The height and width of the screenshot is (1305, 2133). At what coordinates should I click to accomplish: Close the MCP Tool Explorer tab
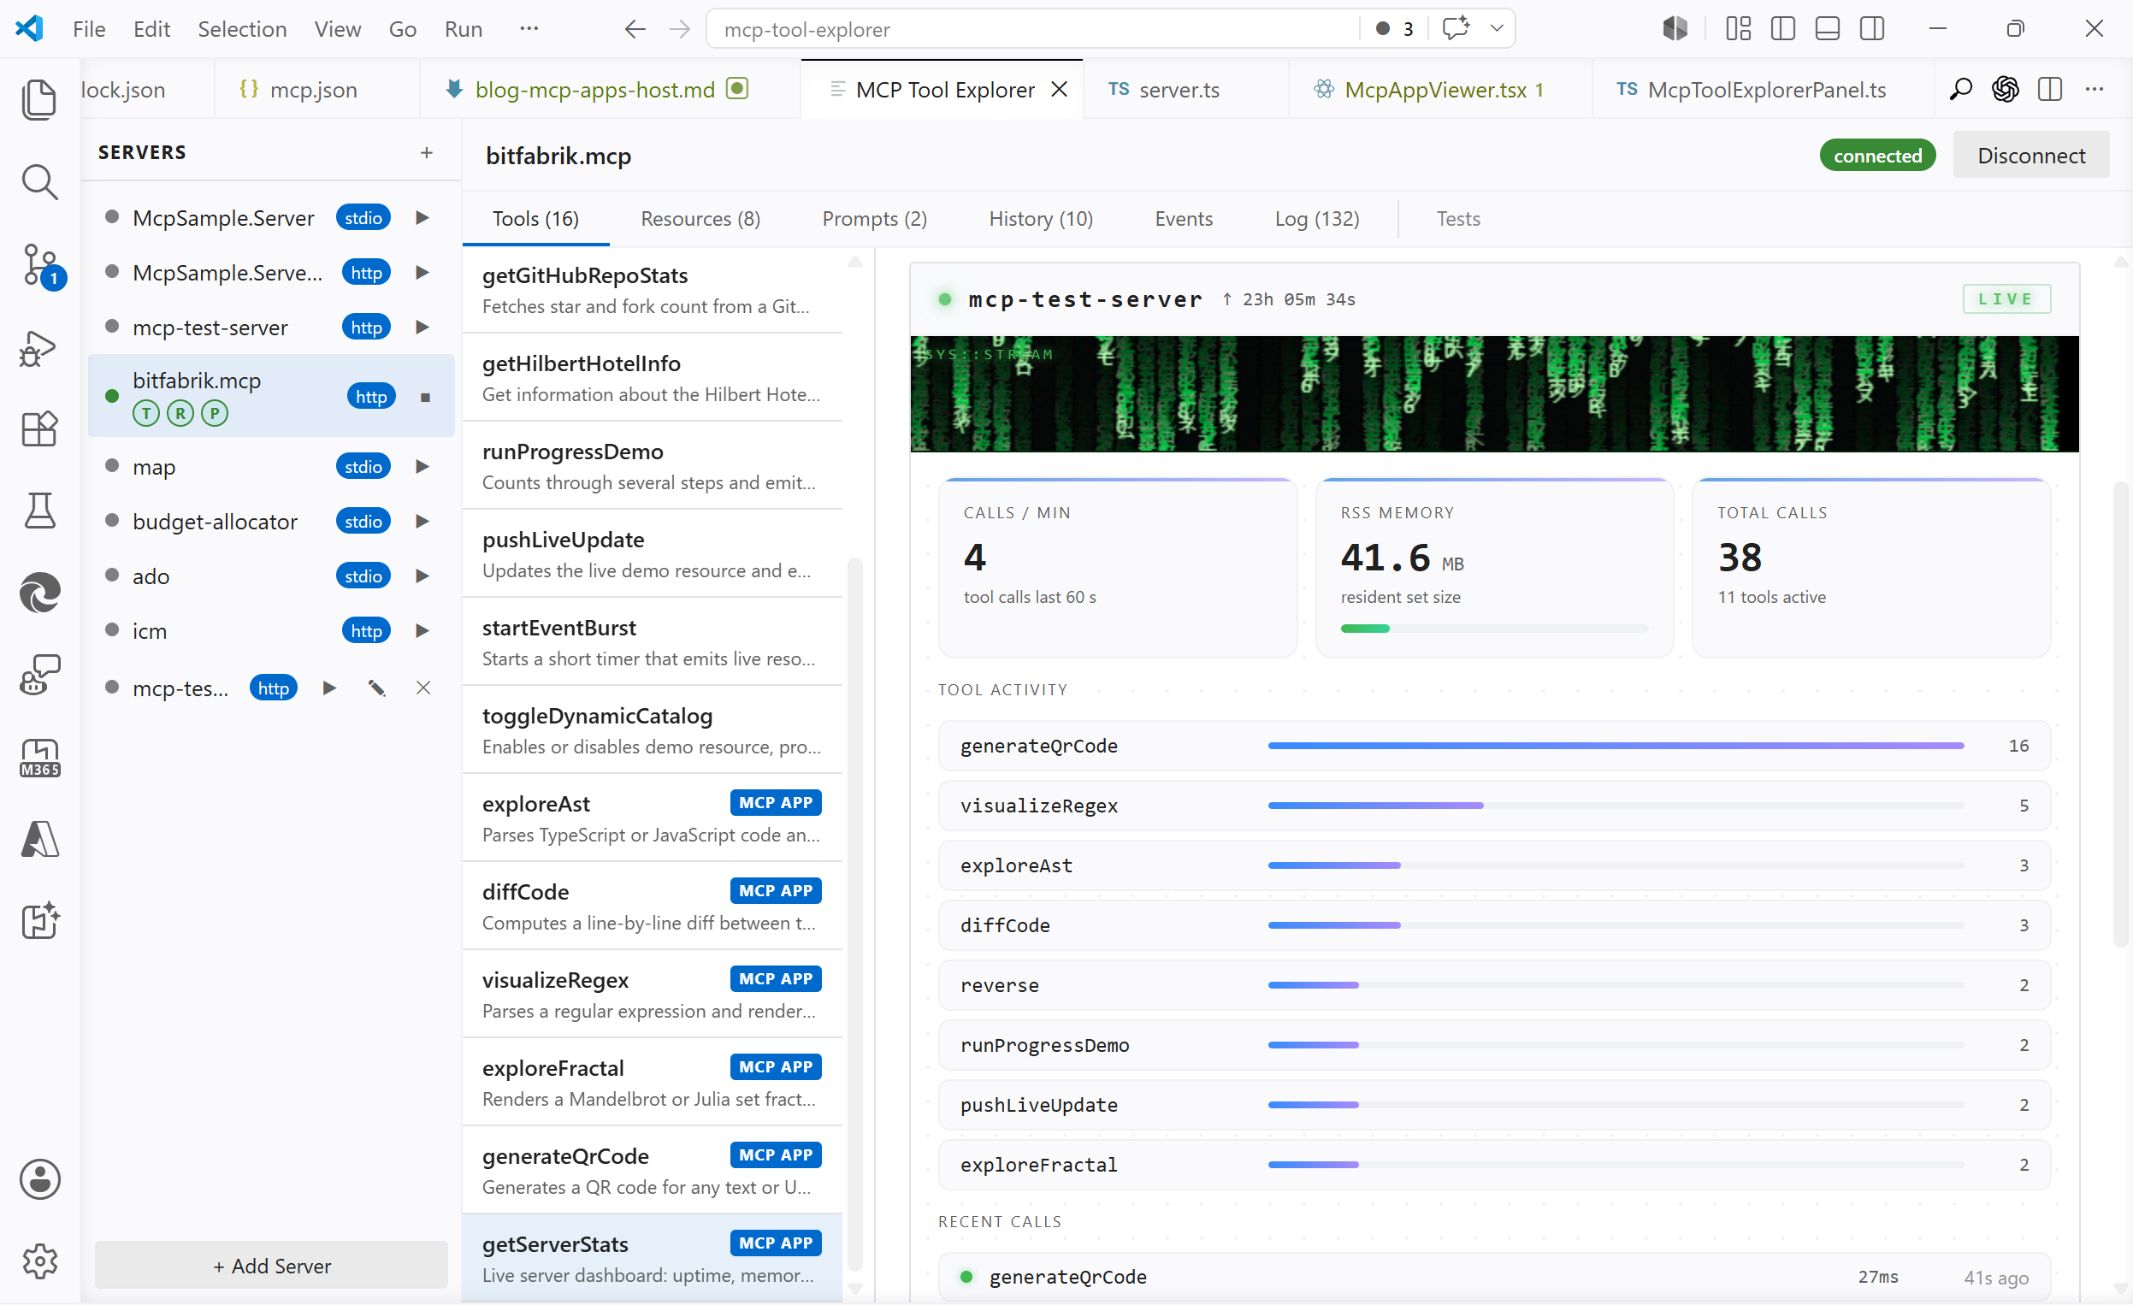pos(1060,89)
